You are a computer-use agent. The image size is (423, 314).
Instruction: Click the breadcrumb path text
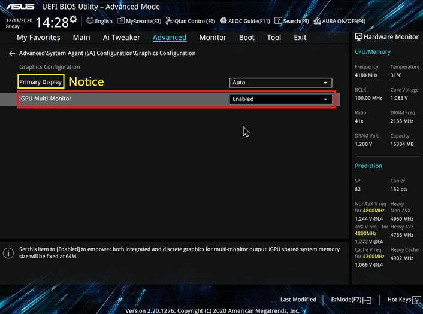click(107, 53)
